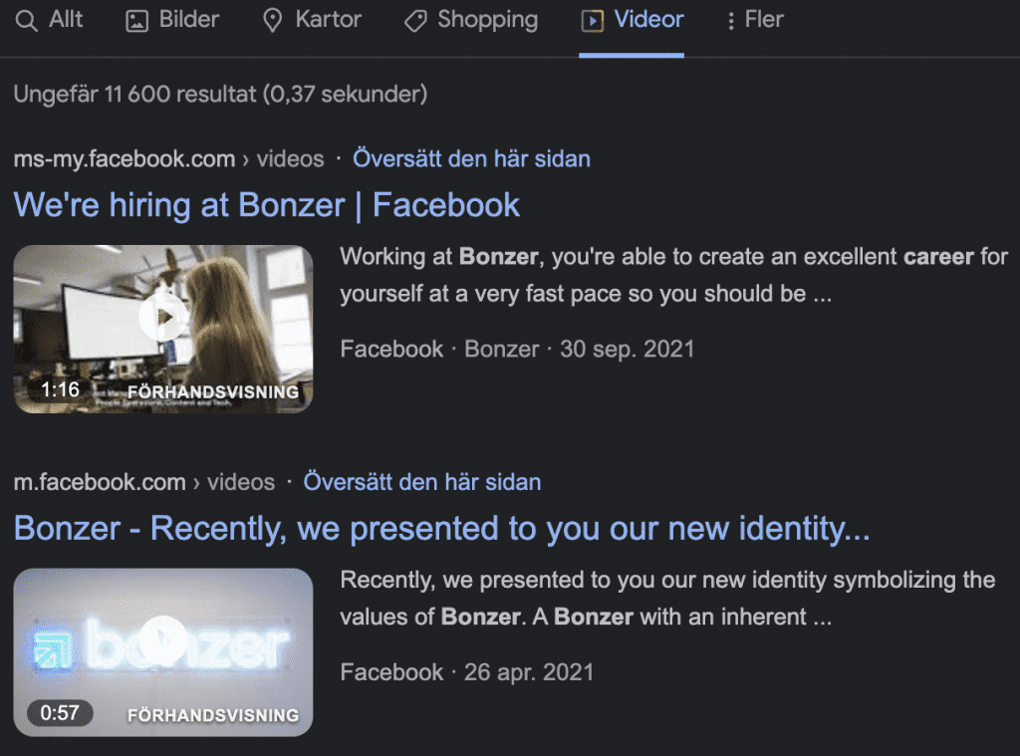Click the 0:57 duration badge
This screenshot has height=756, width=1020.
pos(60,713)
